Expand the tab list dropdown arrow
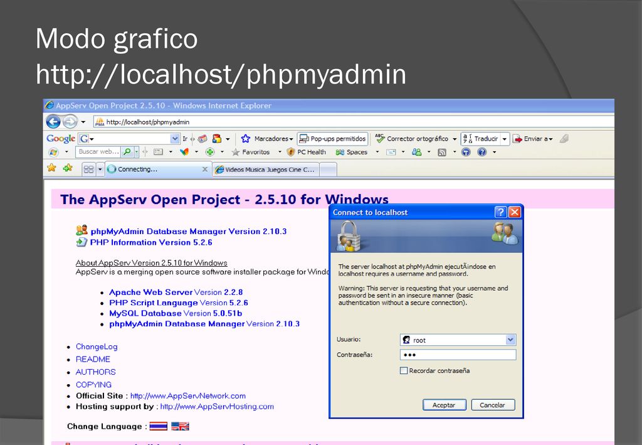The width and height of the screenshot is (642, 445). click(100, 169)
